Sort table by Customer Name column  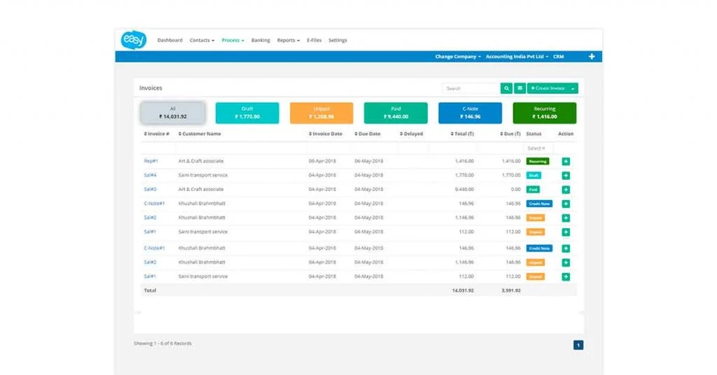pyautogui.click(x=200, y=134)
